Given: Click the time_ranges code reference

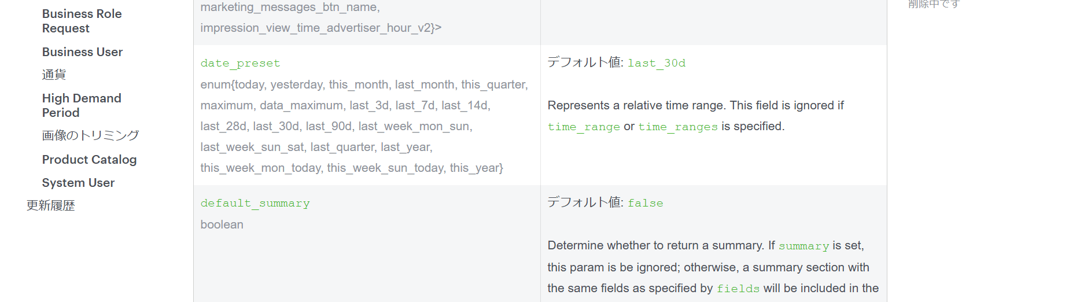Looking at the screenshot, I should click(678, 127).
